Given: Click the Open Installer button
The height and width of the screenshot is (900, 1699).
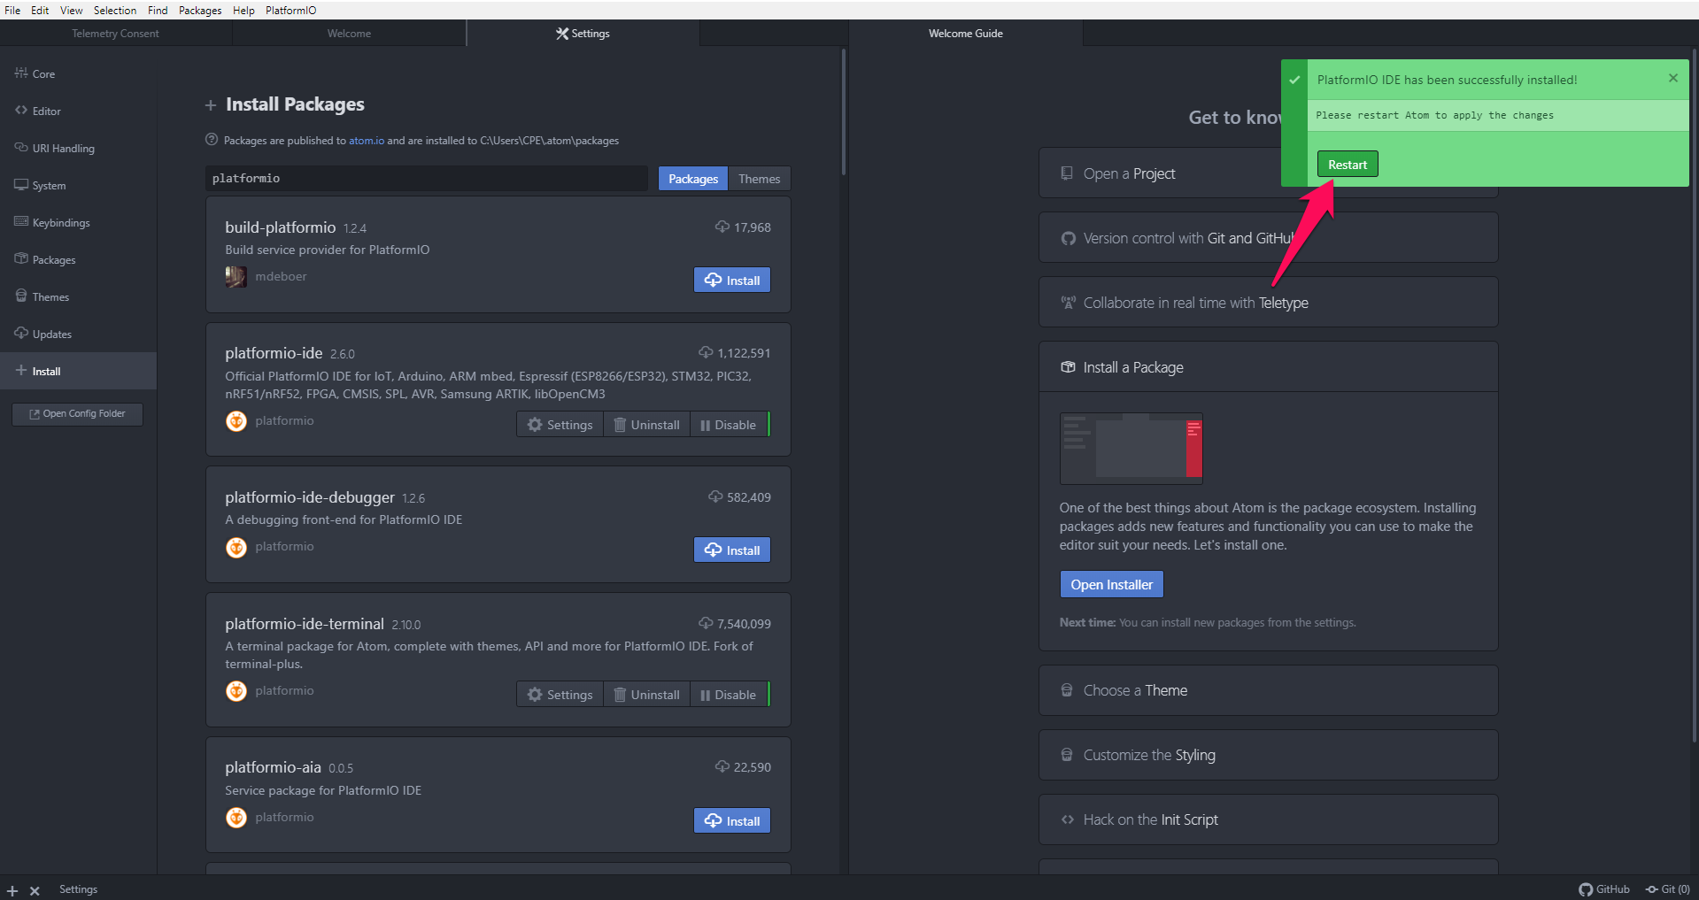Looking at the screenshot, I should [1112, 584].
